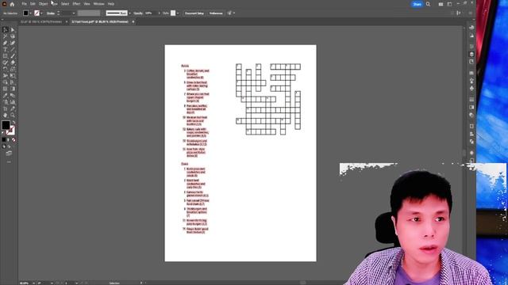
Task: Open the stroke color dropdown arrow
Action: [41, 13]
